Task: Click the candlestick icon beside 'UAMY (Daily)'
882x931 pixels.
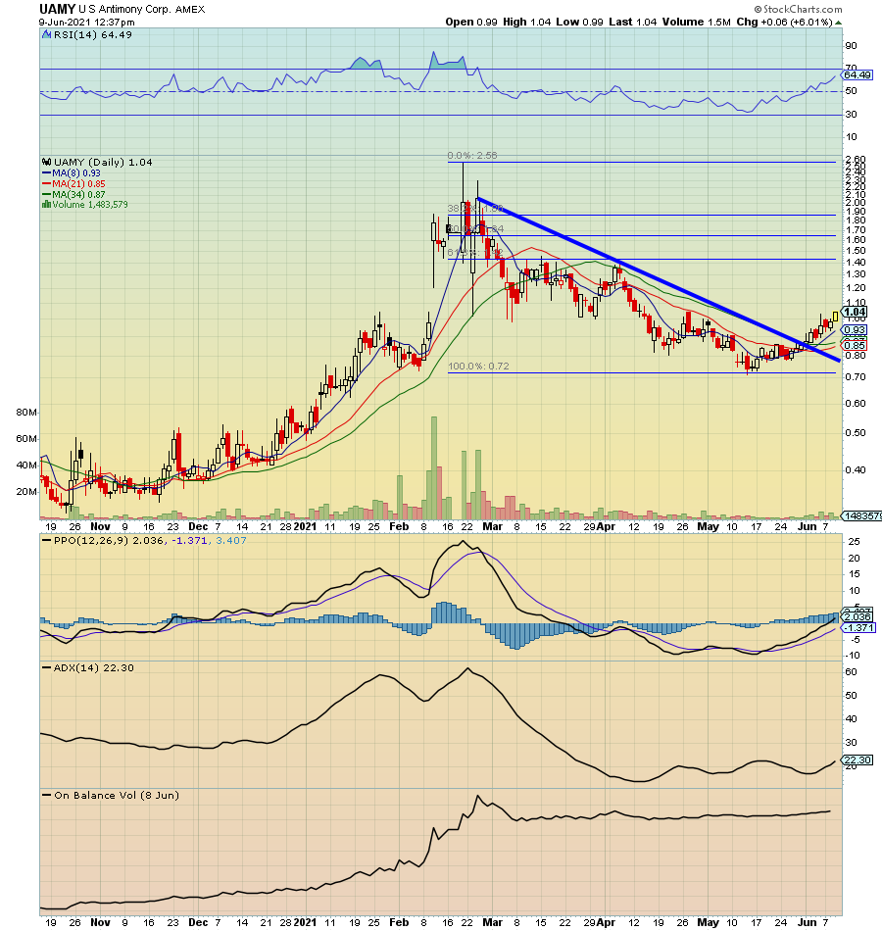Action: click(x=46, y=162)
